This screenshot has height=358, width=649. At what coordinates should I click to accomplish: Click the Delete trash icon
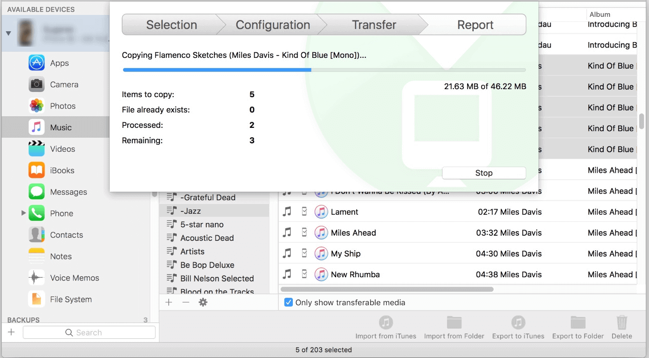(x=621, y=323)
